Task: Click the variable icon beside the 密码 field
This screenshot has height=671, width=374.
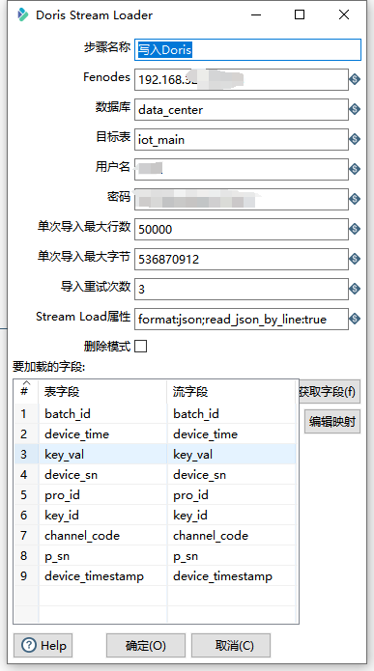Action: (x=355, y=200)
